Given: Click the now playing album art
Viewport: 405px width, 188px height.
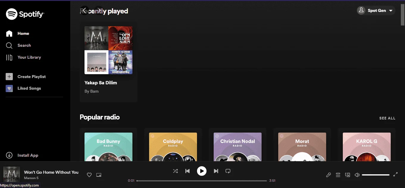Looking at the screenshot, I should [x=12, y=174].
